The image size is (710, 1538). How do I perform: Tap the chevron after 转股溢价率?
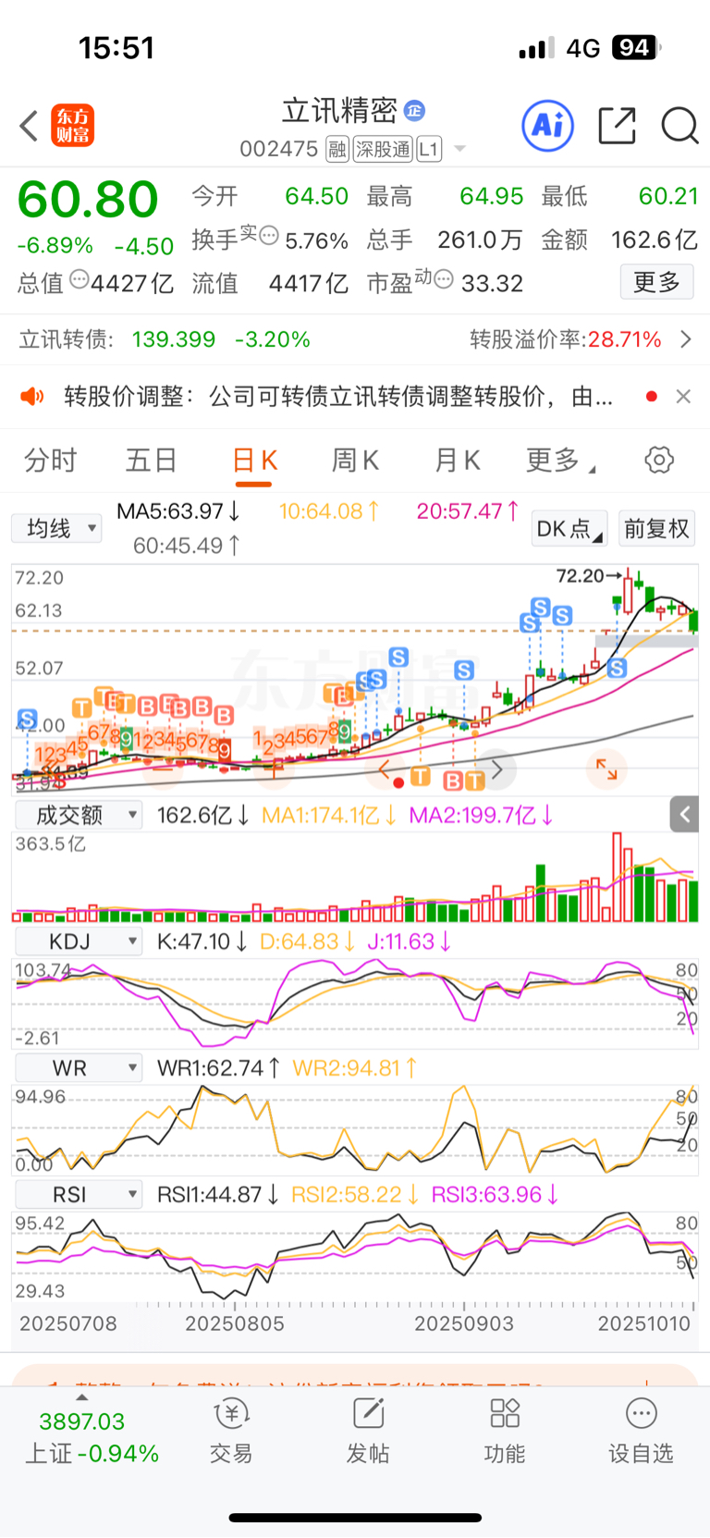[x=686, y=339]
